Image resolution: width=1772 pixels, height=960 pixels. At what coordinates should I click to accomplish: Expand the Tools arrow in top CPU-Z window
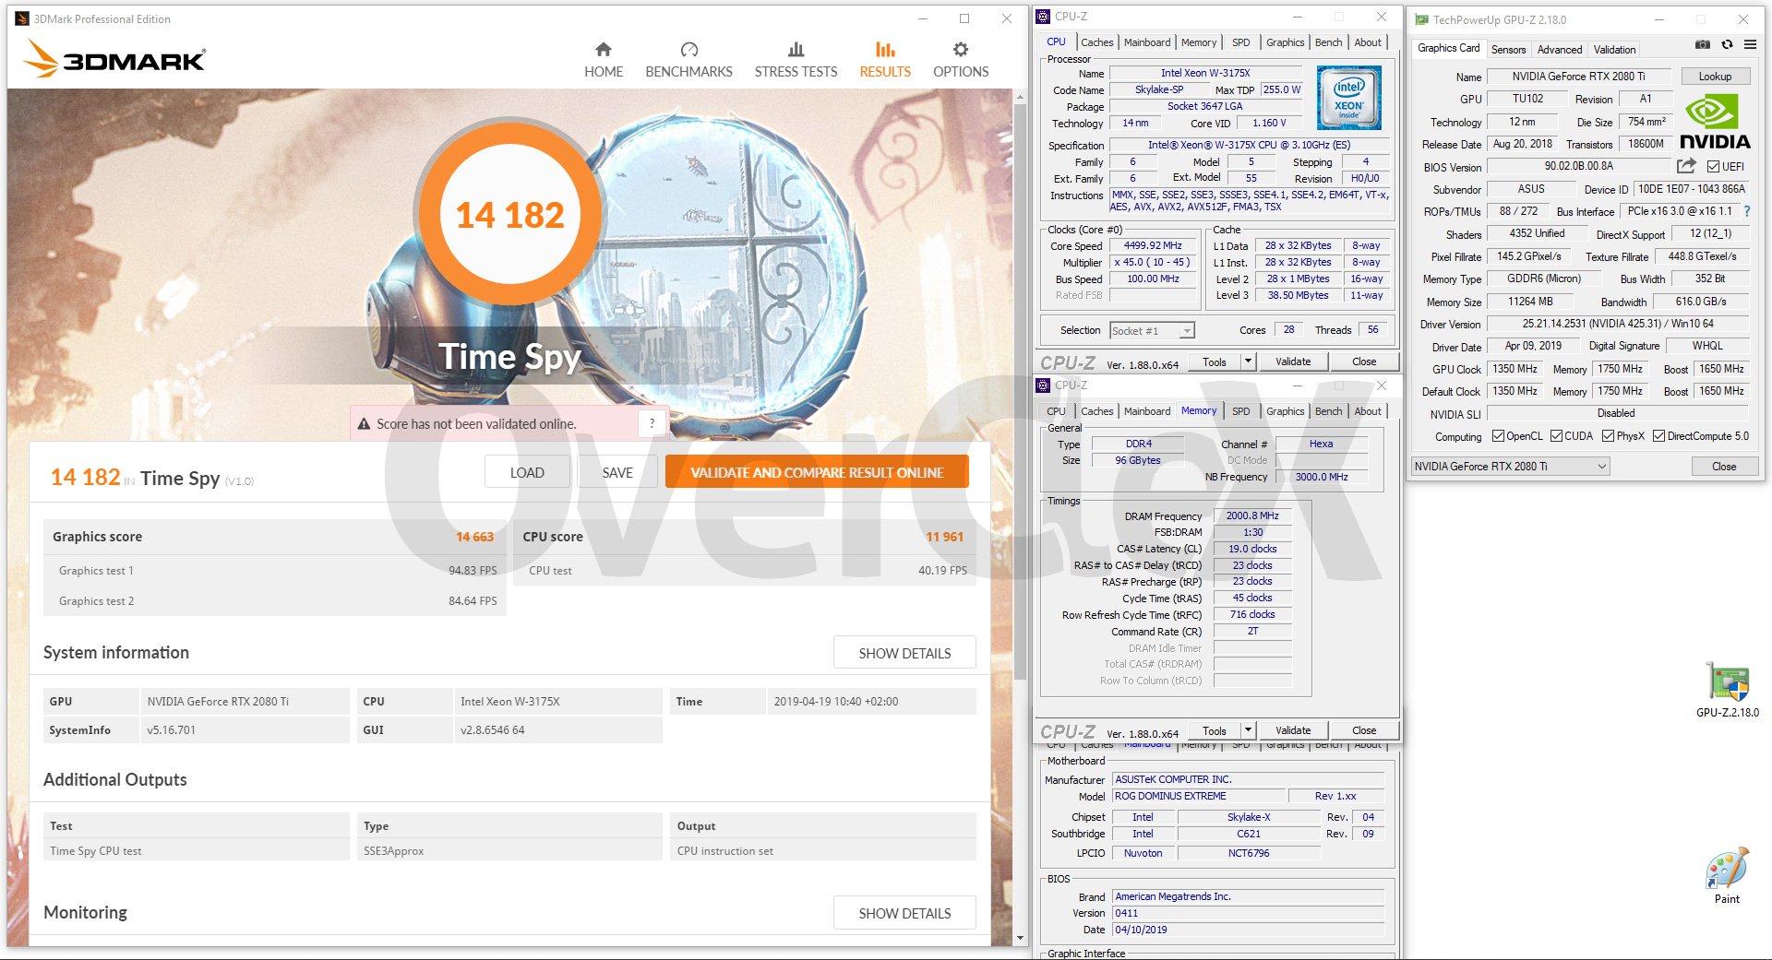1248,361
